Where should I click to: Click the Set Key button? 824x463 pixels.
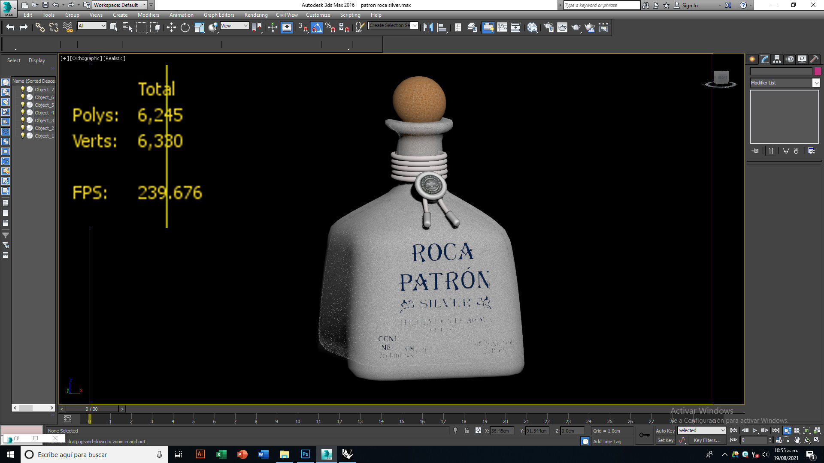665,440
